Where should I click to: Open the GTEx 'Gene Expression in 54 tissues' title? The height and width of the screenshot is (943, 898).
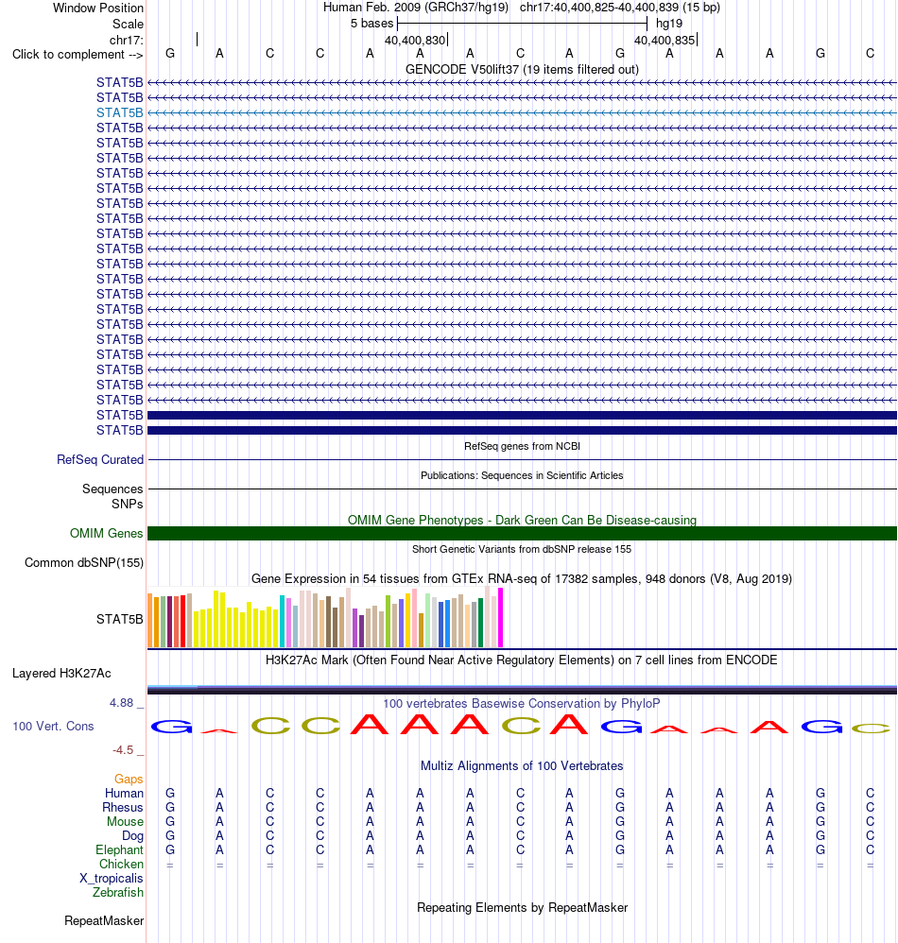522,578
